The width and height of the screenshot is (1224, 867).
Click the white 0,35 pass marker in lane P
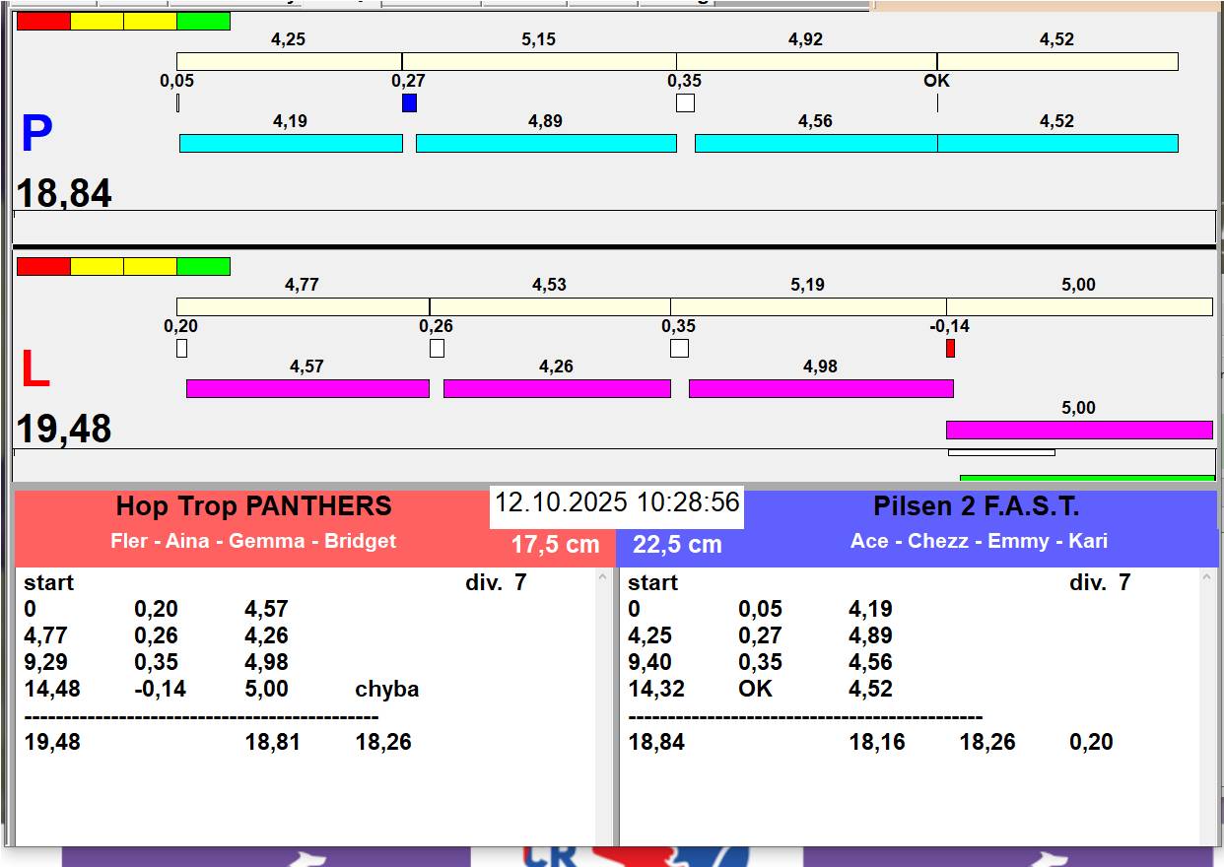point(685,102)
